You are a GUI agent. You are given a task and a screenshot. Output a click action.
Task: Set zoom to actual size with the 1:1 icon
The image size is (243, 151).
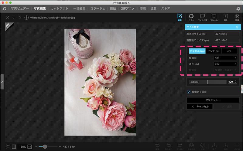(x=29, y=146)
